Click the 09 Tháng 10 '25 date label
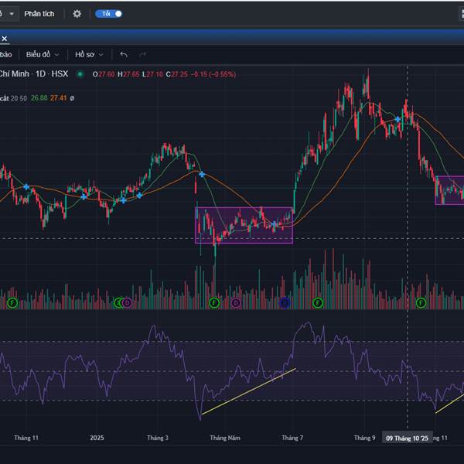This screenshot has width=464, height=464. tap(407, 438)
